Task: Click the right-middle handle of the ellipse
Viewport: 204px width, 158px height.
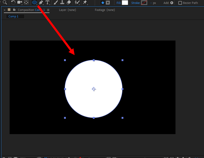Action: click(122, 89)
